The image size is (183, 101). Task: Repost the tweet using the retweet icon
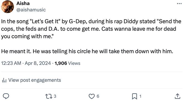[49, 96]
